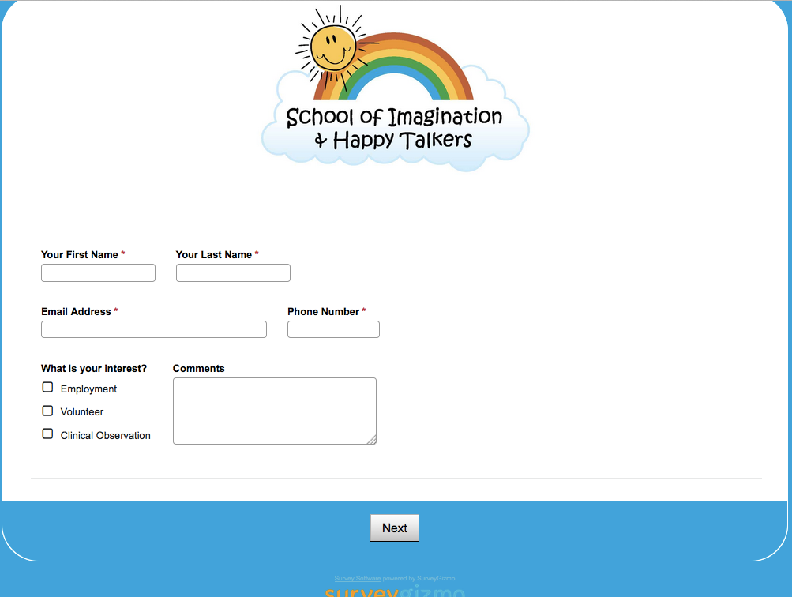
Task: Click the 'Employment' label text
Action: [x=88, y=389]
